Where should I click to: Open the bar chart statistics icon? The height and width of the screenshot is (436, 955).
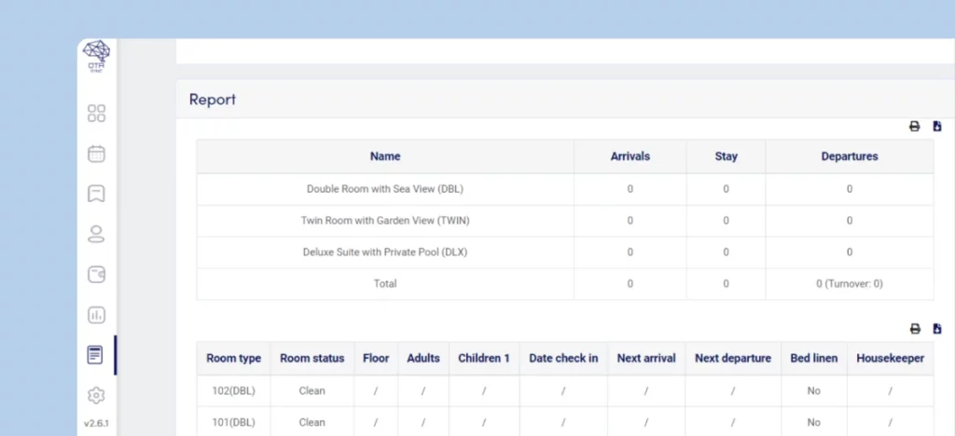coord(96,315)
